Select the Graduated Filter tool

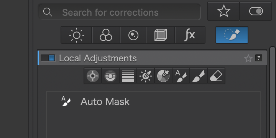tap(128, 76)
